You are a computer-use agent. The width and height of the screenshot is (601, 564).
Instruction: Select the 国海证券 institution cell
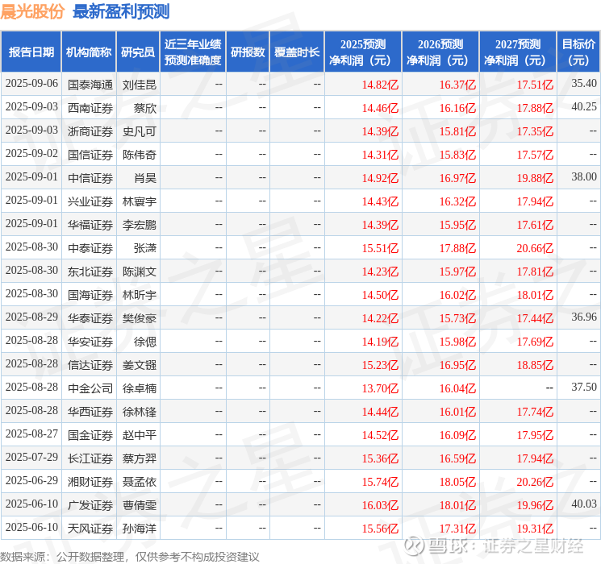point(90,295)
